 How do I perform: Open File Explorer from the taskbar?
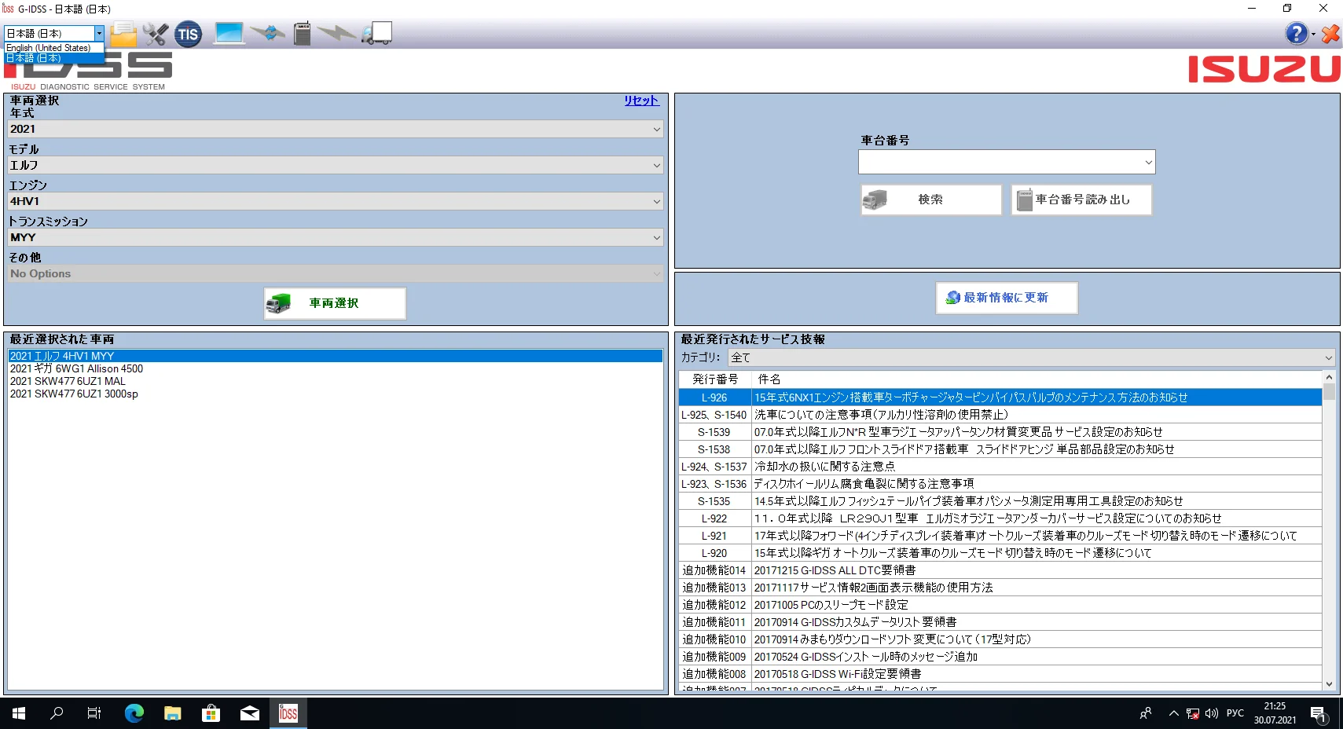173,713
